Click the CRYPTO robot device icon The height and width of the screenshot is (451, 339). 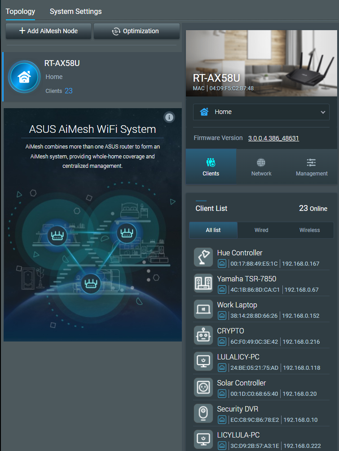pyautogui.click(x=203, y=335)
